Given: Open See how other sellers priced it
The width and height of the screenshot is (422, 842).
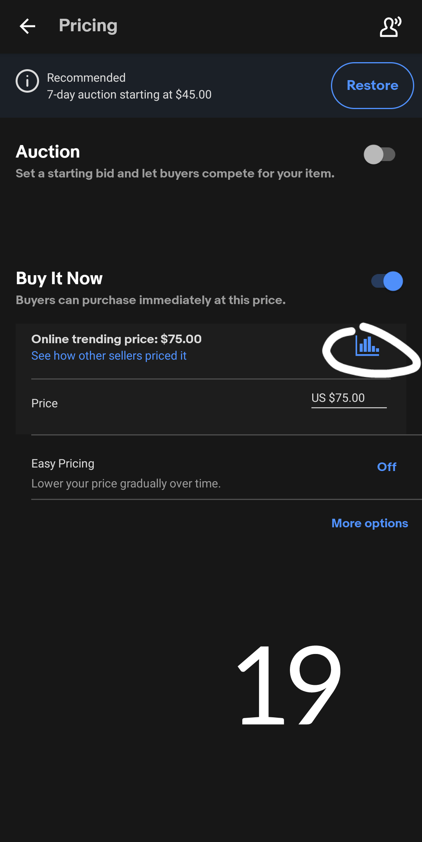Looking at the screenshot, I should pyautogui.click(x=109, y=356).
